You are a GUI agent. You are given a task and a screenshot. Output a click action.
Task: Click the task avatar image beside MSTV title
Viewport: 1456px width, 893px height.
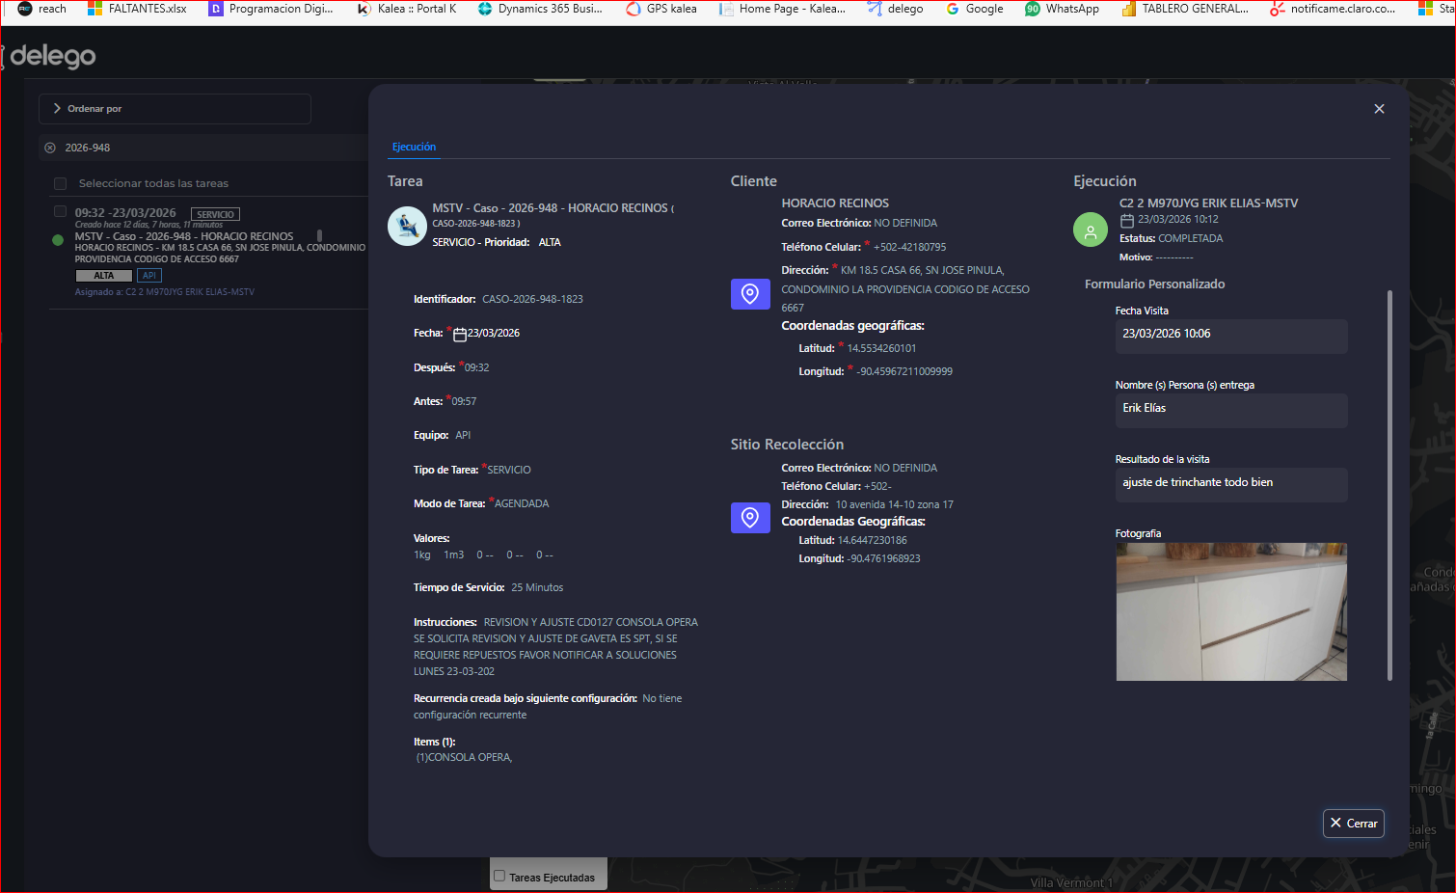(x=407, y=226)
